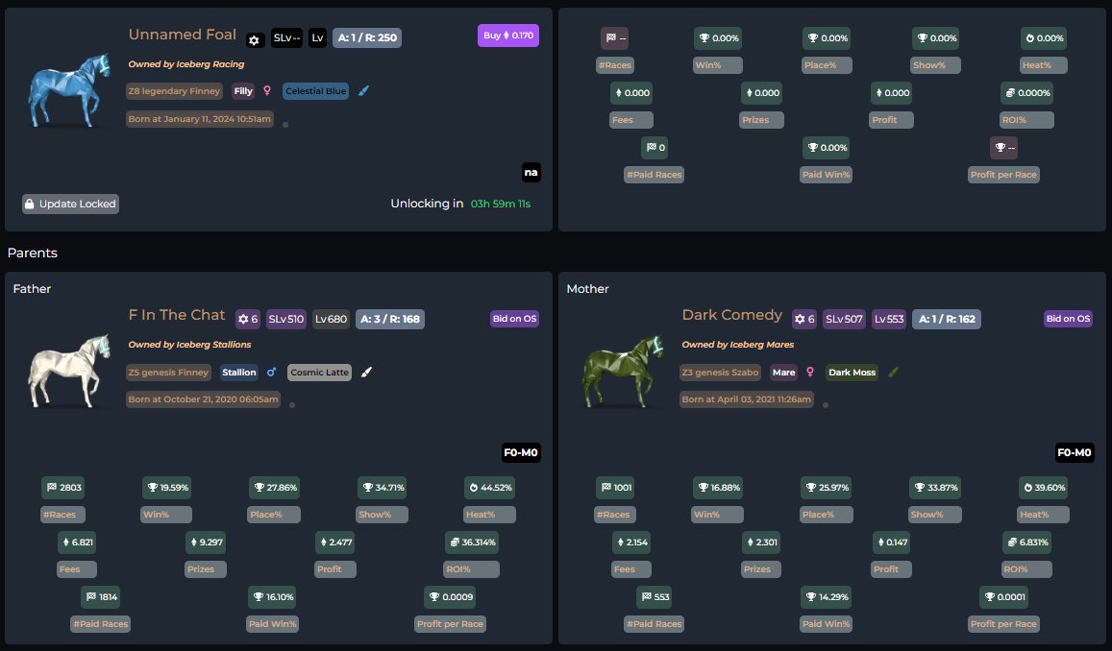Click the female symbol next to Mare
The width and height of the screenshot is (1112, 651).
click(x=810, y=372)
